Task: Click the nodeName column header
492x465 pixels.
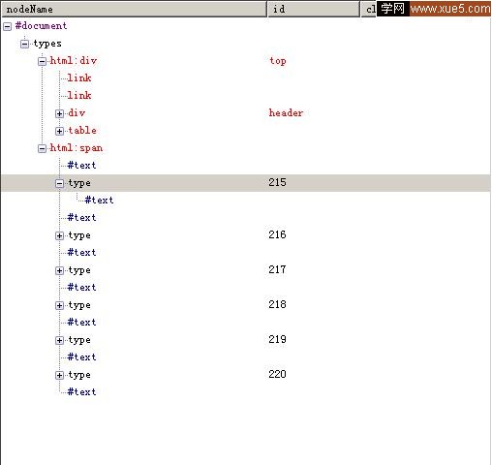Action: pyautogui.click(x=135, y=9)
